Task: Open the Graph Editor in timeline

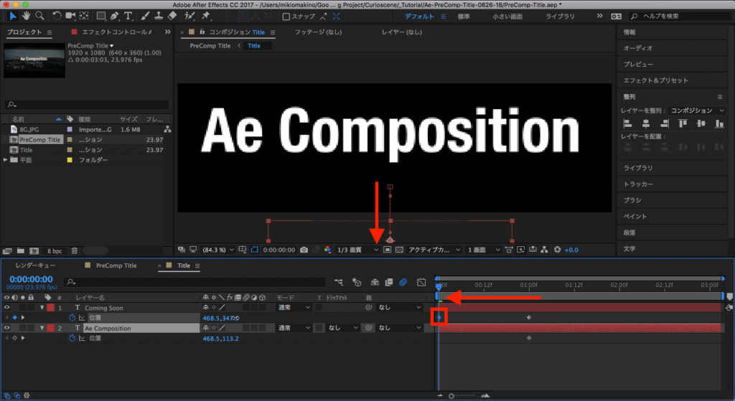Action: 421,282
